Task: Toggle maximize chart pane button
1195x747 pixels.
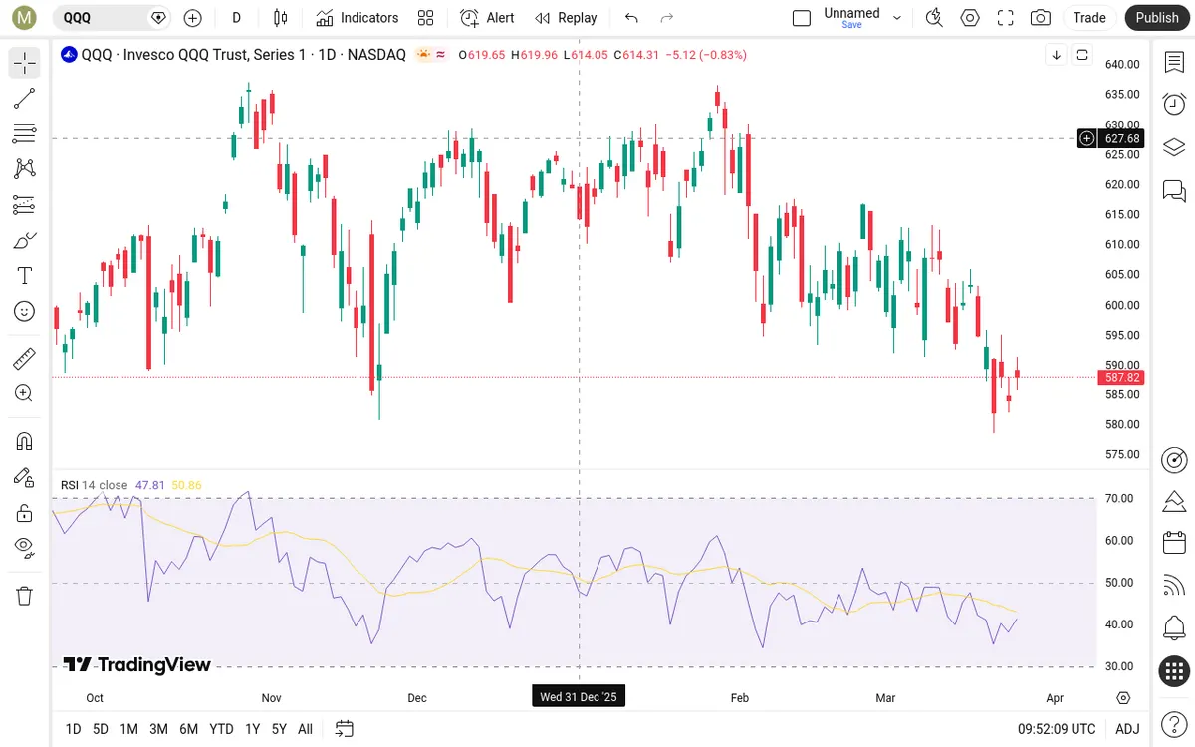Action: 1082,55
